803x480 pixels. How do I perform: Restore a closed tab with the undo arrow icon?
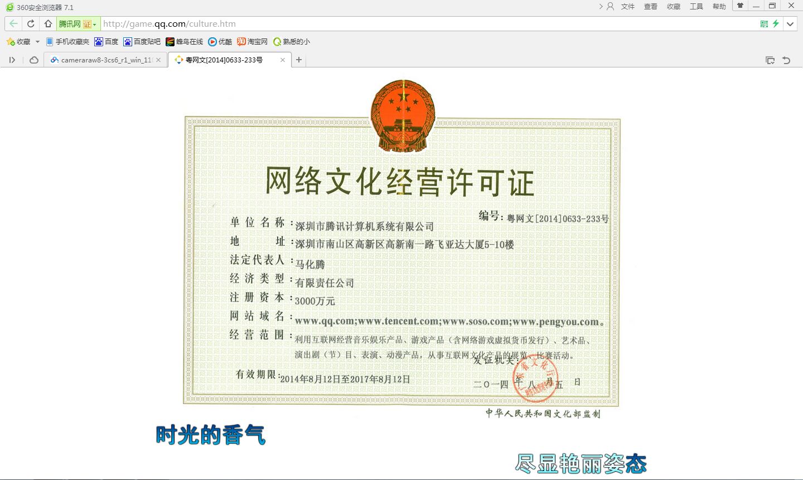786,60
